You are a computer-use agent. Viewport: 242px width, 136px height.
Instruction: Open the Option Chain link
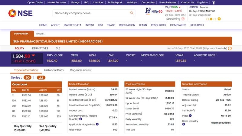35,2
